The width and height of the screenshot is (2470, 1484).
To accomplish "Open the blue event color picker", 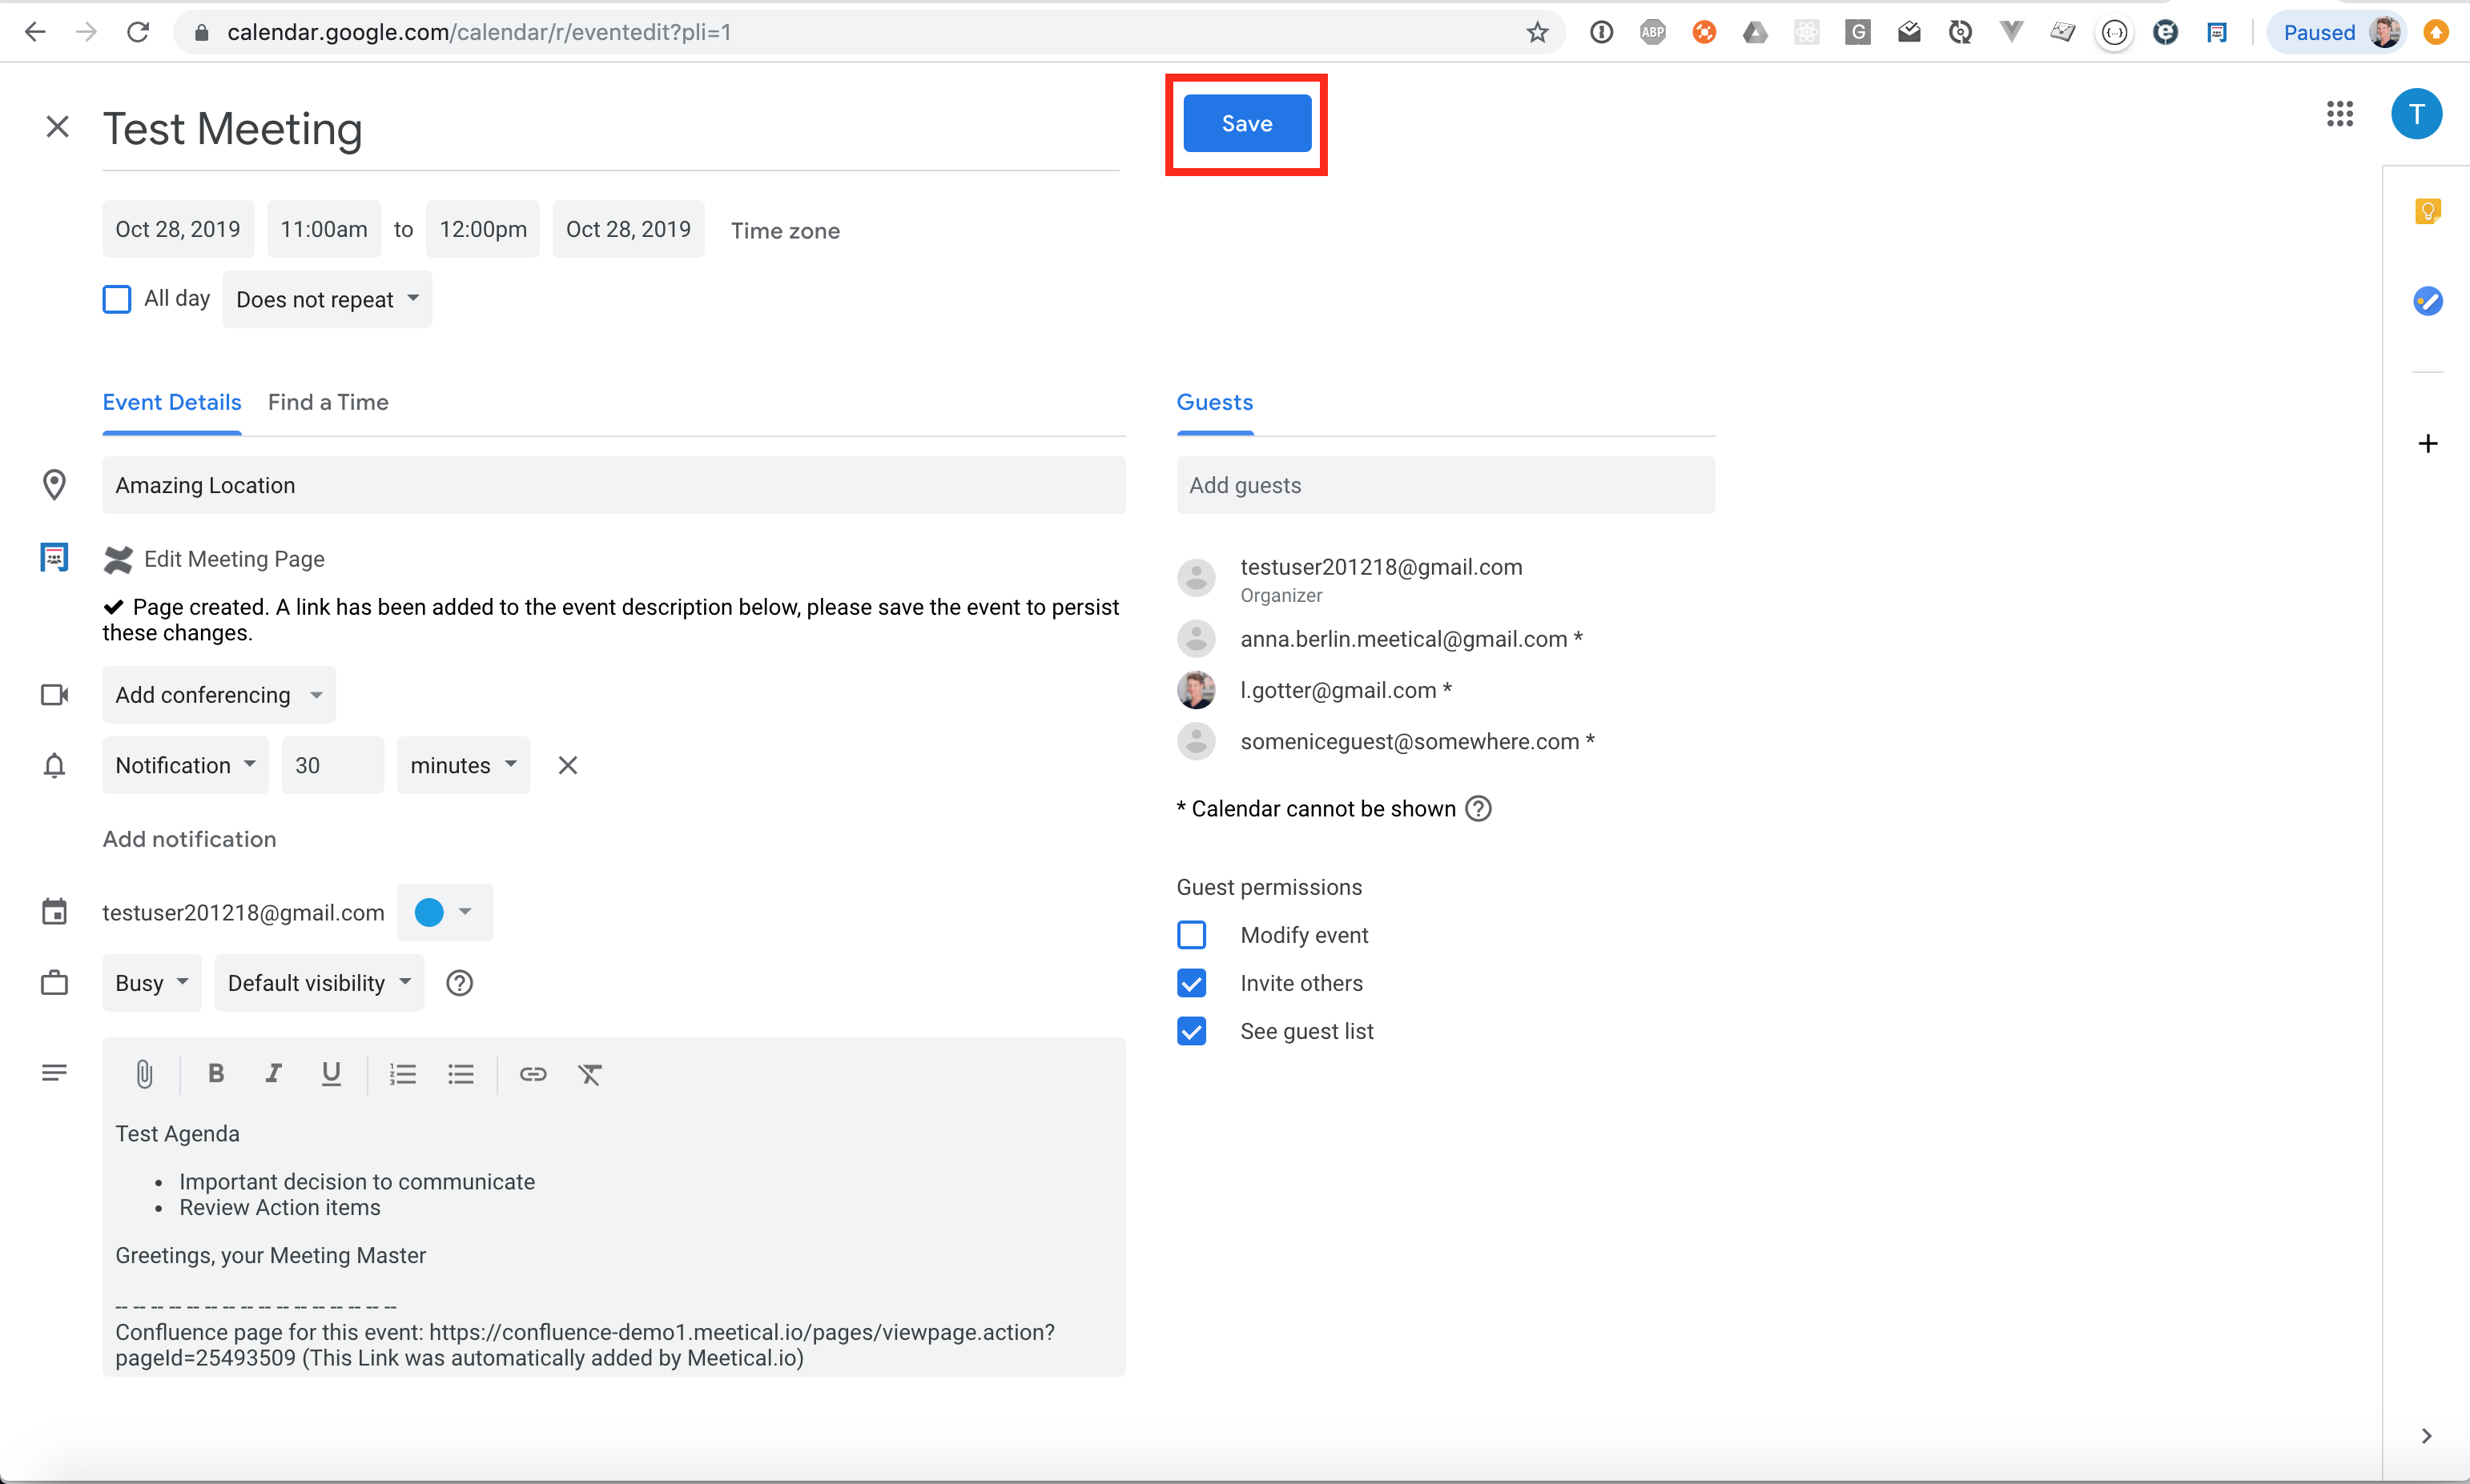I will pyautogui.click(x=445, y=912).
